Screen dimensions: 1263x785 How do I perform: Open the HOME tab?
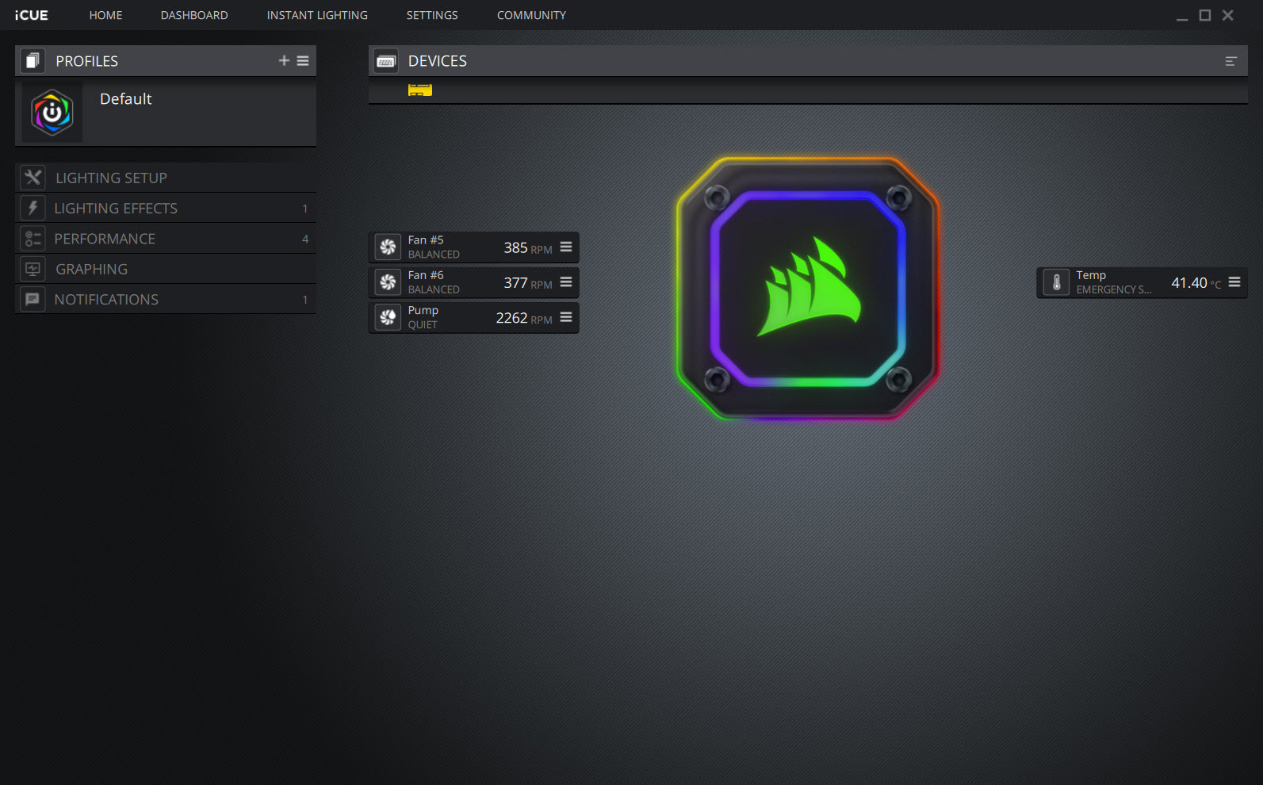click(105, 15)
